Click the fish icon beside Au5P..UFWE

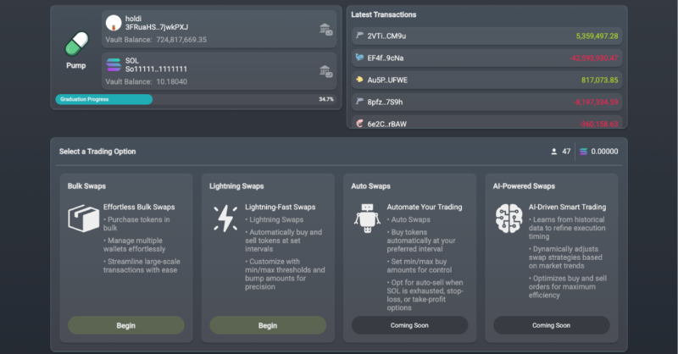click(359, 80)
